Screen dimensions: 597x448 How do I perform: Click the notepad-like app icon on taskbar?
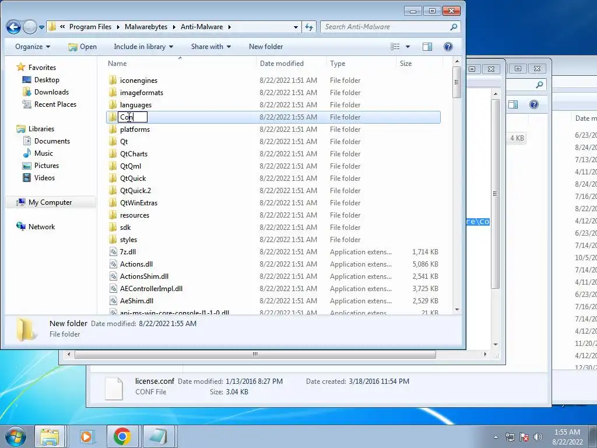click(x=159, y=436)
